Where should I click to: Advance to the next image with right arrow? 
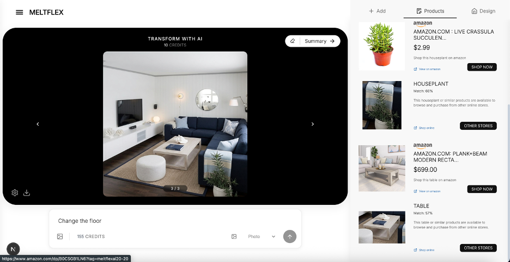coord(312,124)
